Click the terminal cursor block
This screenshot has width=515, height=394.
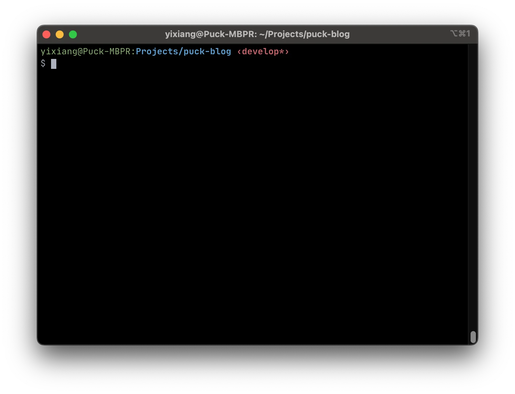(54, 64)
